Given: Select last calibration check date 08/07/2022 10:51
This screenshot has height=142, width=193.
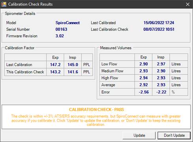Looking at the screenshot, I should tap(159, 29).
